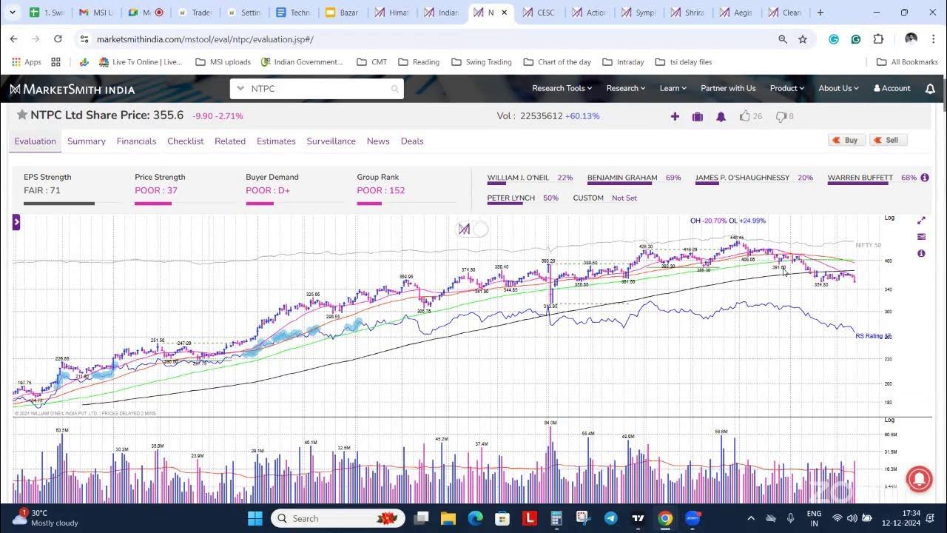Screen dimensions: 947x533
Task: Open Chart of the day bookmark folder
Action: pos(557,62)
